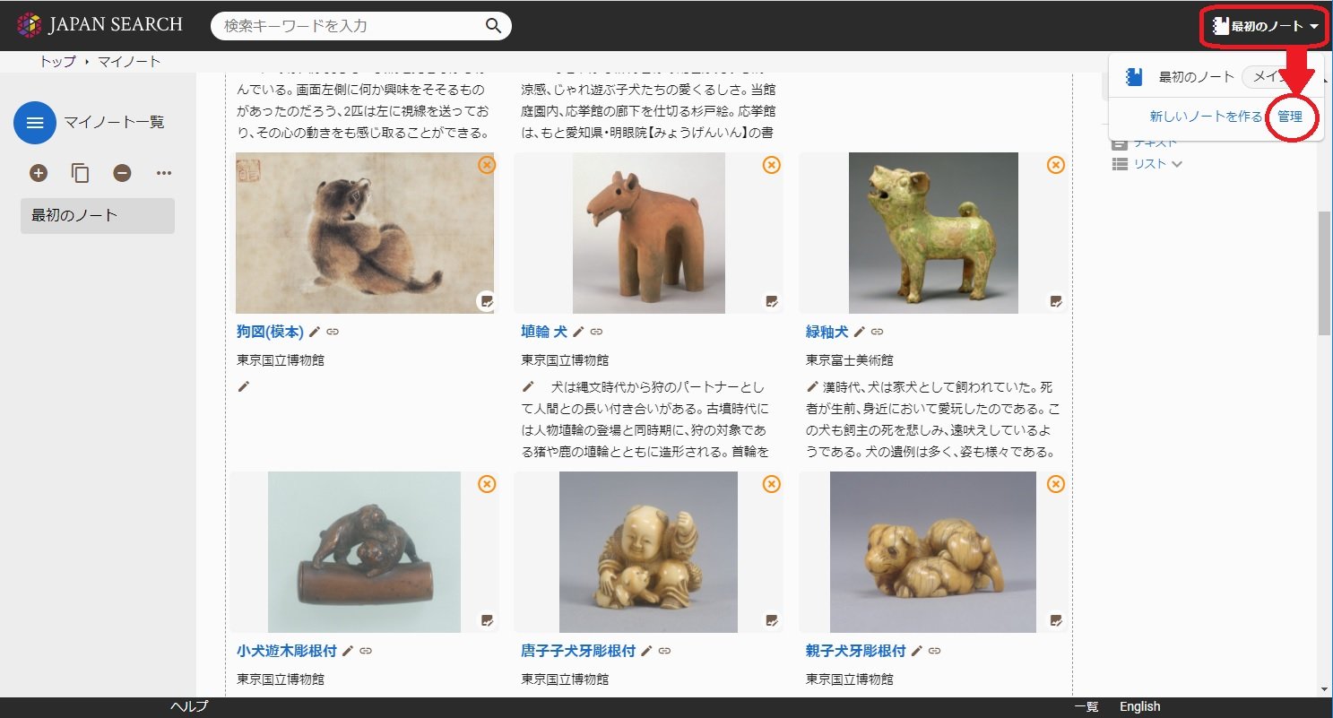Image resolution: width=1333 pixels, height=718 pixels.
Task: Switch language to English in footer
Action: 1139,706
